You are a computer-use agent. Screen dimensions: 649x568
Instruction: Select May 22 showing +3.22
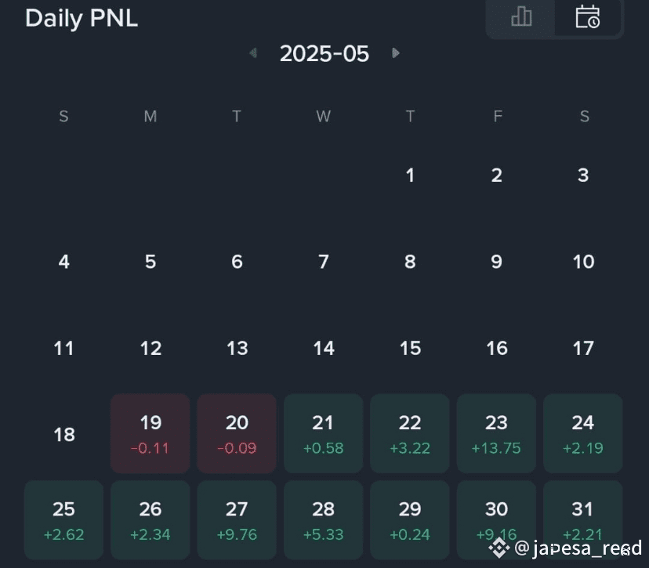tap(410, 433)
